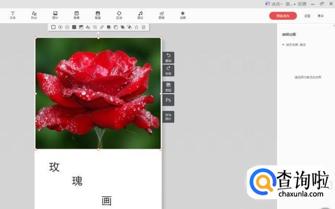The image size is (335, 209).
Task: Click the user avatar icon in title bar
Action: (x=267, y=3)
